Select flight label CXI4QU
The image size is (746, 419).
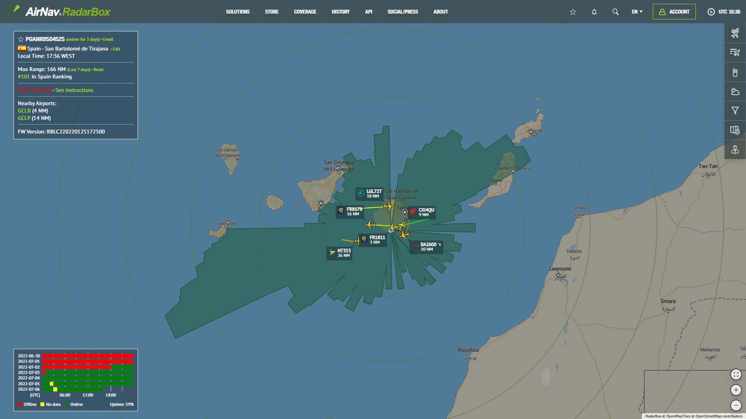click(422, 212)
